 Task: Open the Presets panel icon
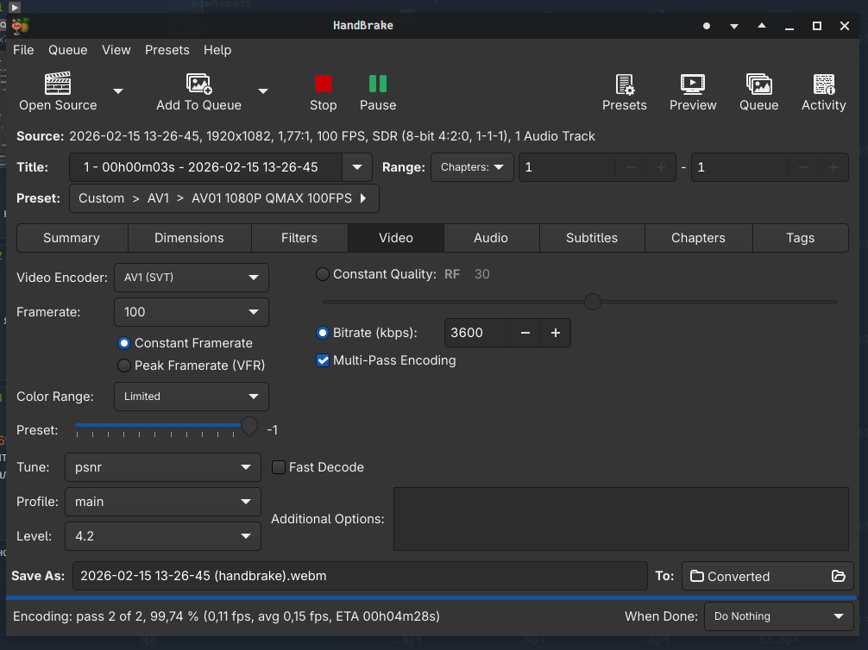pyautogui.click(x=624, y=84)
